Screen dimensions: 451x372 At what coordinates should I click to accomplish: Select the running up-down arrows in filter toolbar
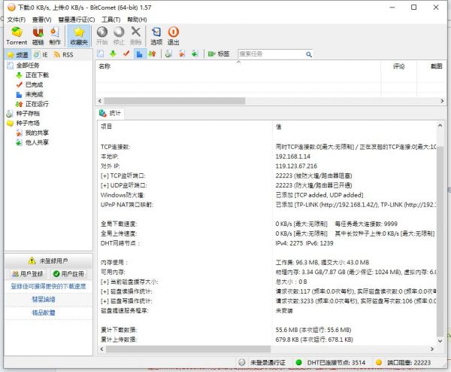(152, 53)
